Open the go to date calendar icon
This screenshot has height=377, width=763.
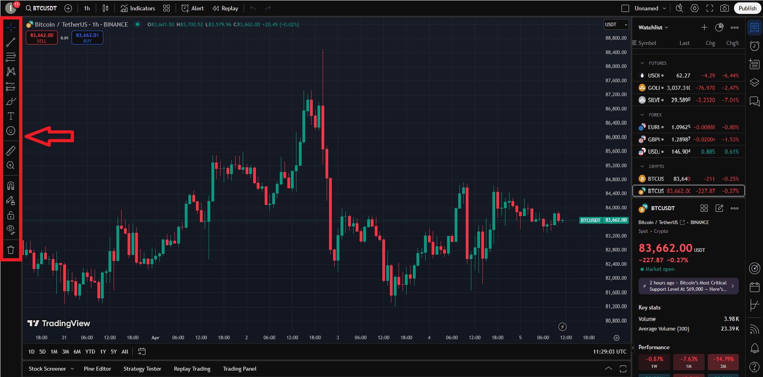tap(142, 352)
